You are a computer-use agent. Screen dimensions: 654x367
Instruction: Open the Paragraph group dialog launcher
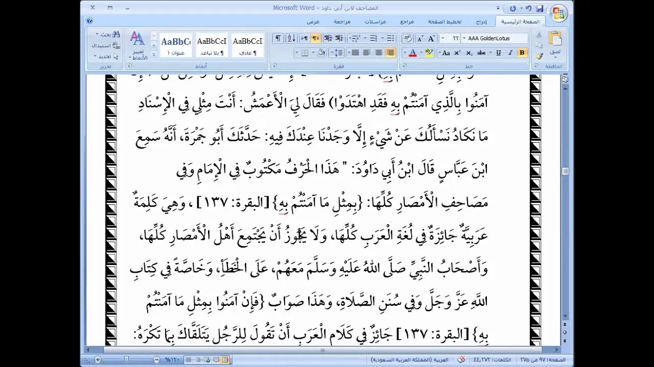[x=274, y=66]
